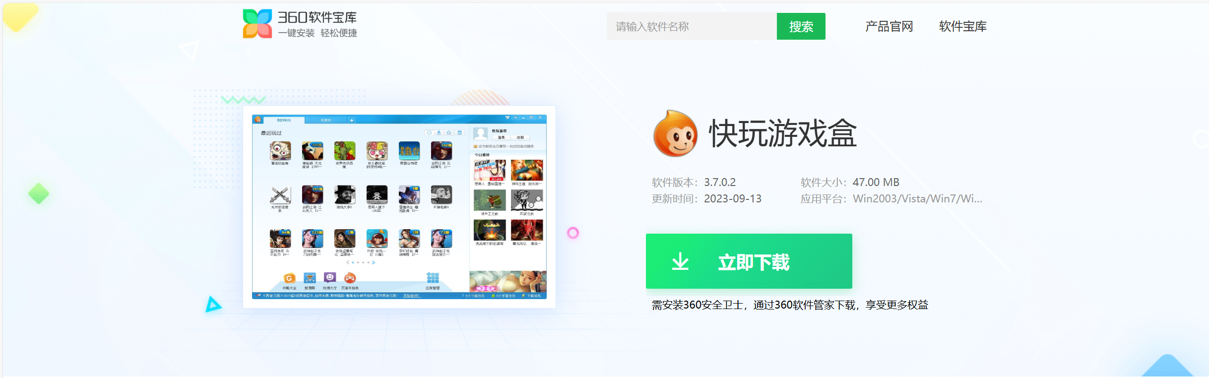1209x378 pixels.
Task: Click the 需安装360安全卫士 notice text
Action: (790, 305)
